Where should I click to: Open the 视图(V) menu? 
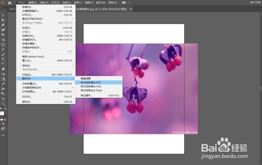point(89,3)
